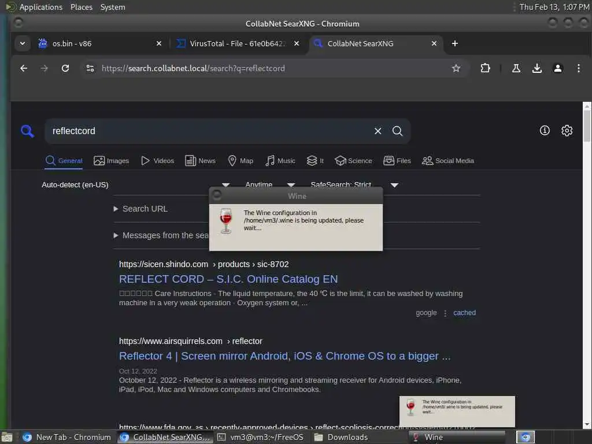Select the Social Media search category
Screen dimensions: 592x444
(448, 161)
